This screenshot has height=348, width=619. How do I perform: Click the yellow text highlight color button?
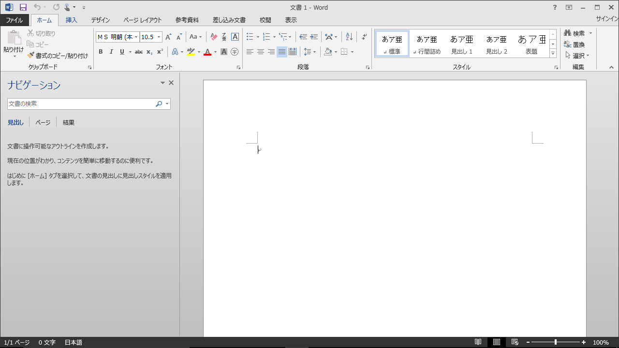191,52
